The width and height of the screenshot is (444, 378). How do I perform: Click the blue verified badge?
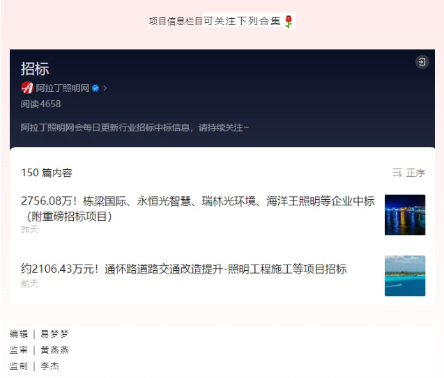(x=95, y=88)
